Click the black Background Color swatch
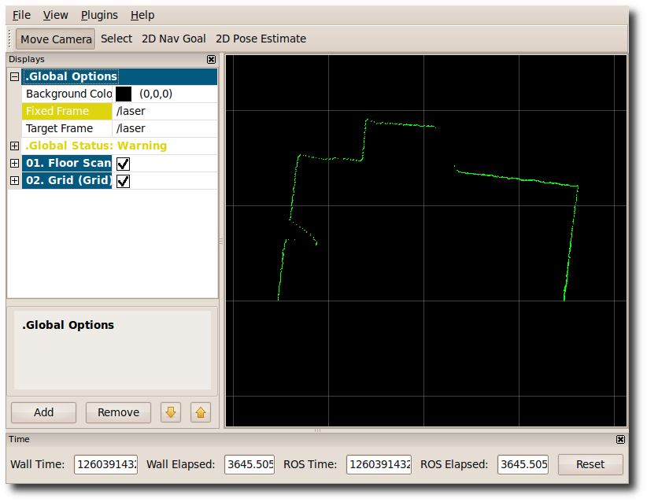This screenshot has height=502, width=647. pyautogui.click(x=124, y=94)
